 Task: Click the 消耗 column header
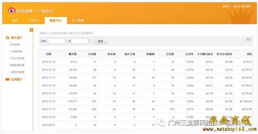(x=249, y=54)
